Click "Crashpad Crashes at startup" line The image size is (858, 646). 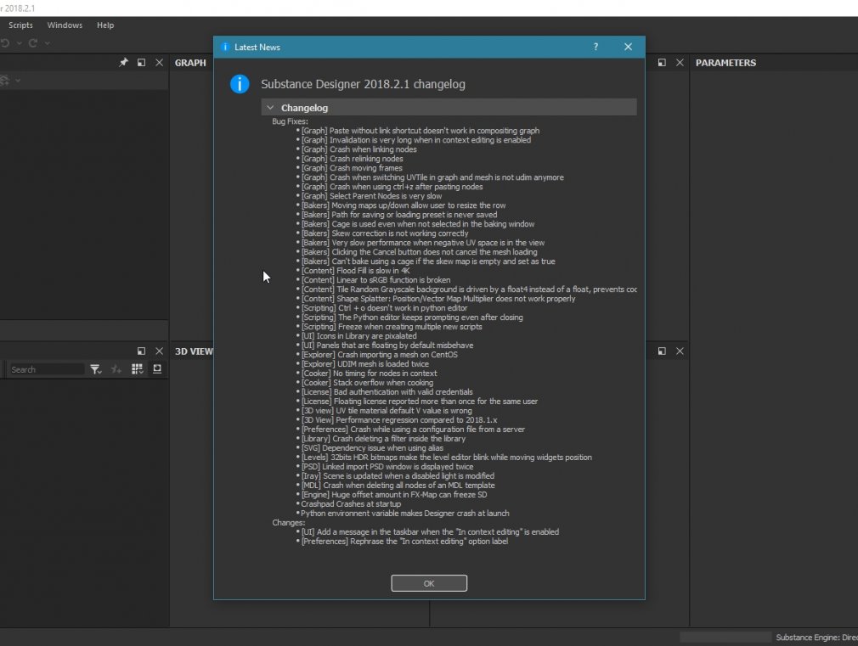(x=351, y=503)
